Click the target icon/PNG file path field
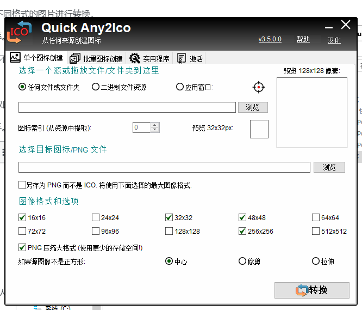 [164, 167]
